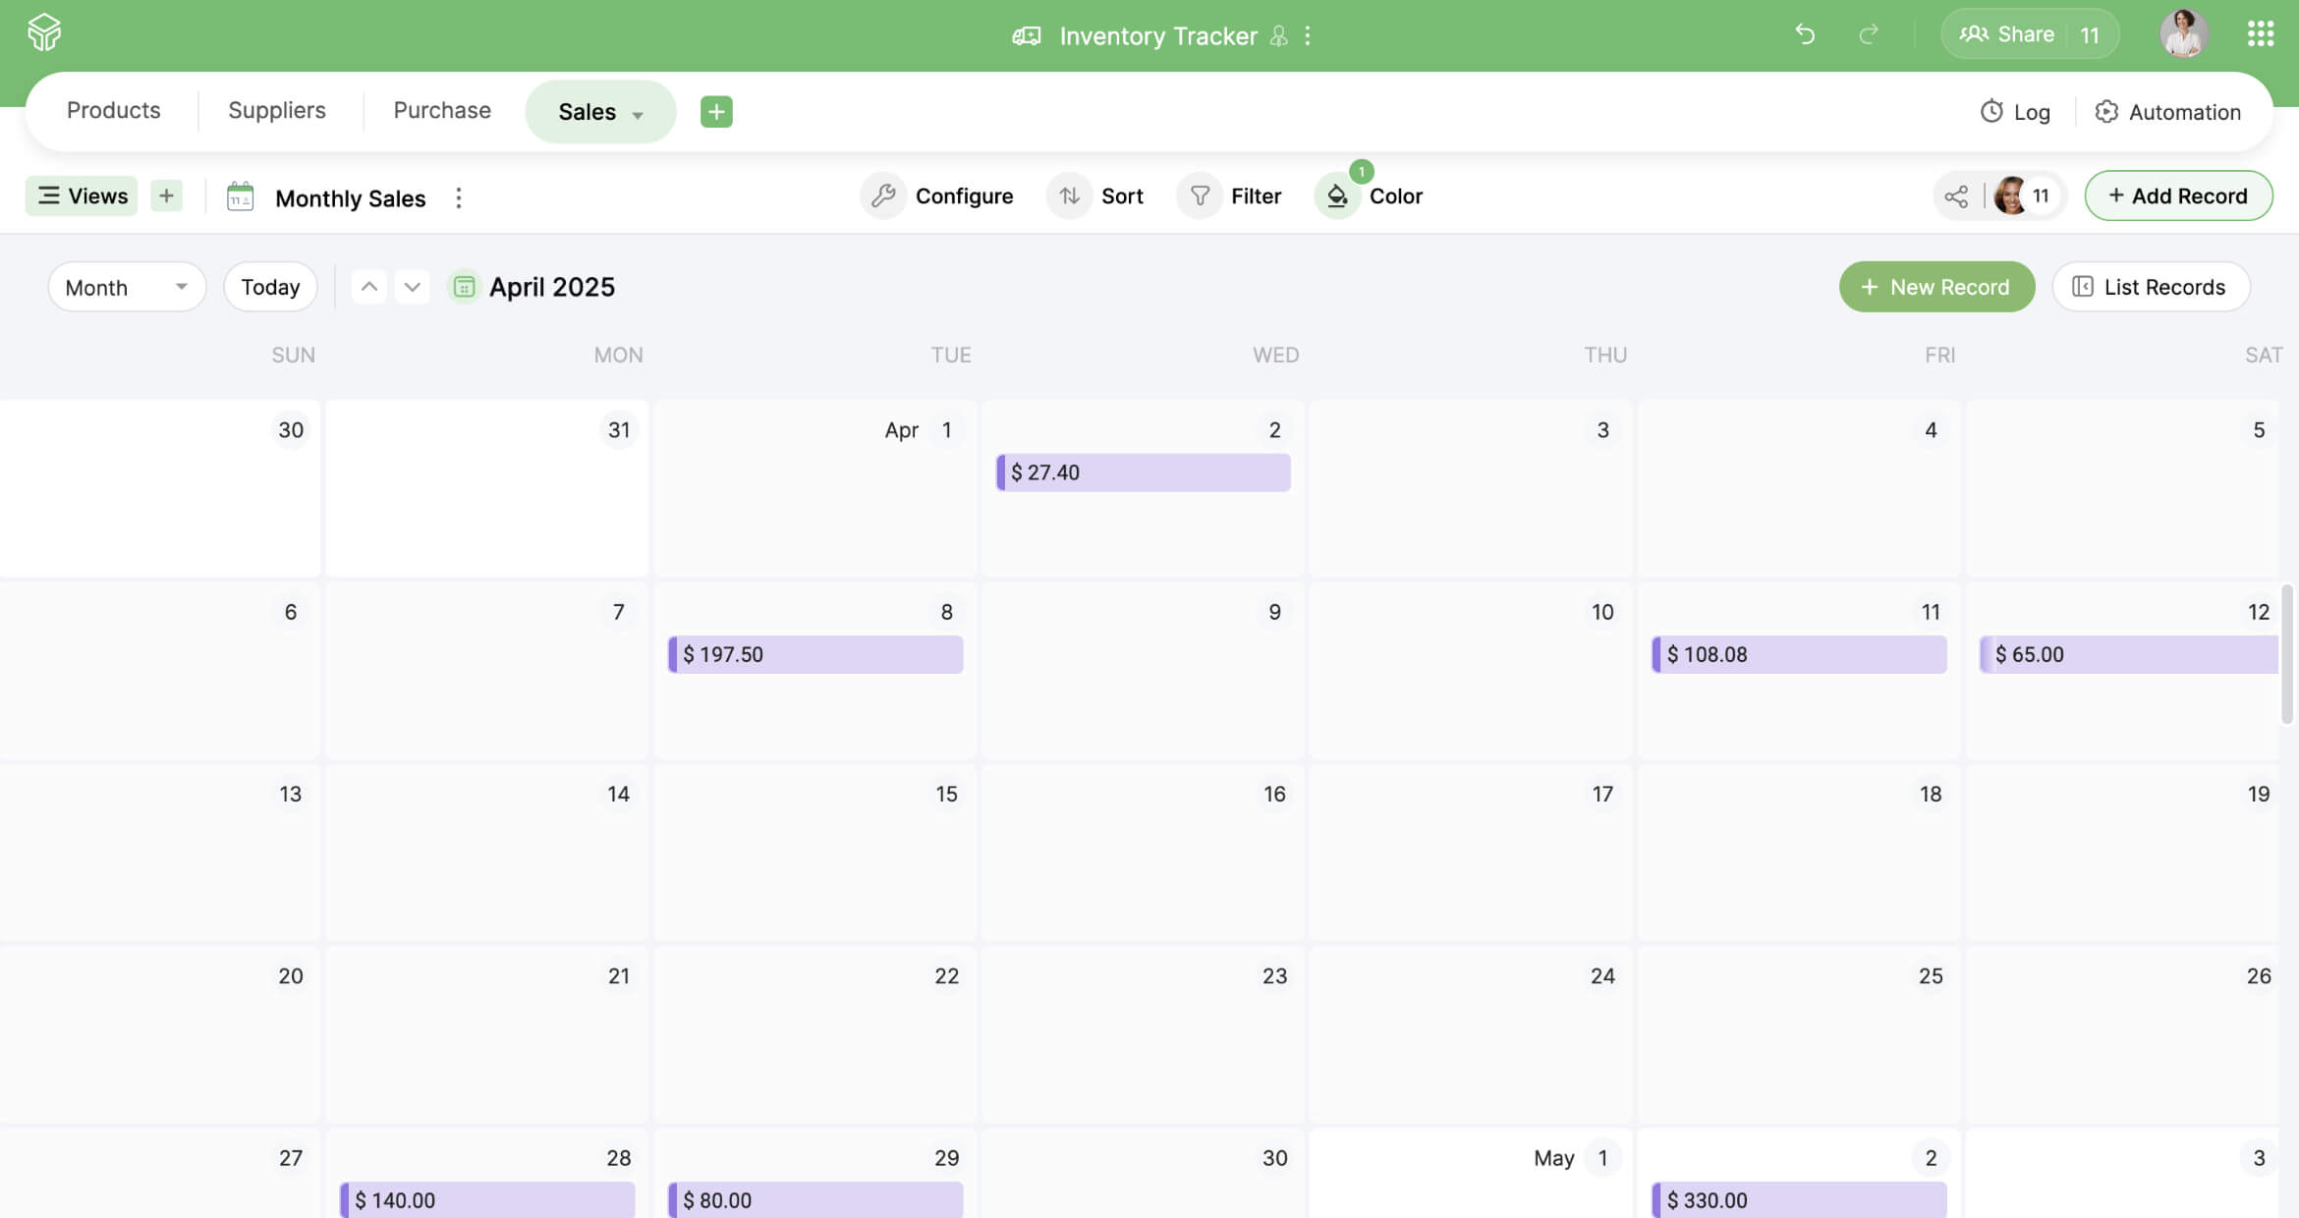Switch to the Suppliers tab
2299x1218 pixels.
click(276, 111)
